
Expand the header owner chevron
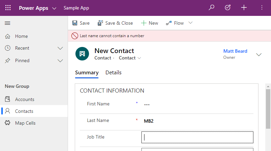pos(259,55)
